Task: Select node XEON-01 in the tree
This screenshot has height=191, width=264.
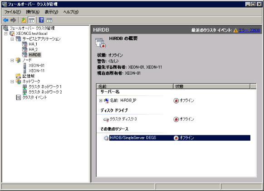Action: tap(37, 66)
